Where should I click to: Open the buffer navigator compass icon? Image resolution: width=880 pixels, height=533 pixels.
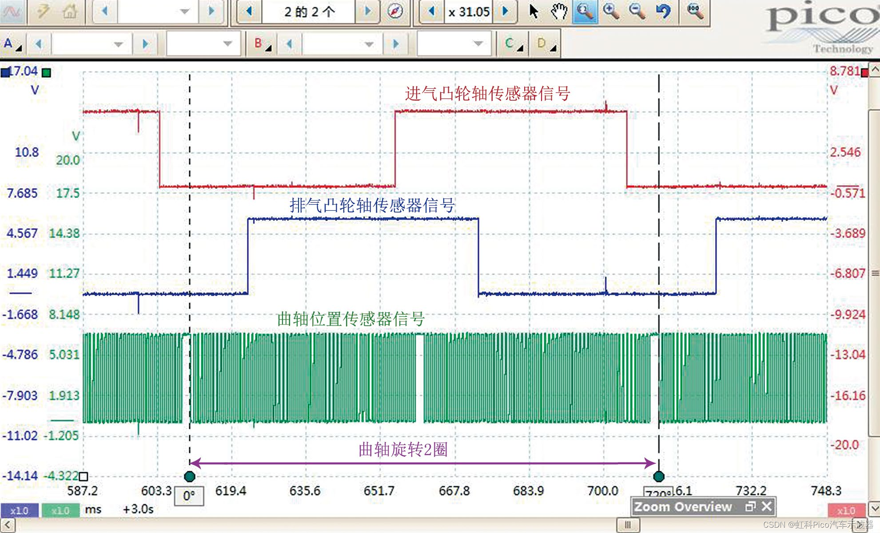click(395, 11)
